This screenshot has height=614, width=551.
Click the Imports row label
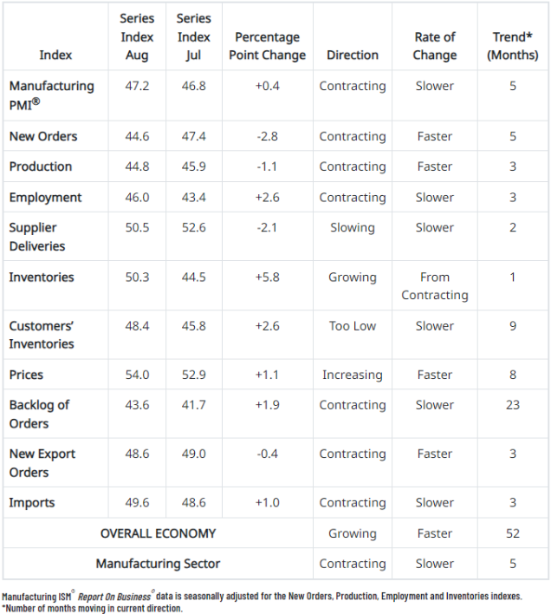tap(32, 503)
